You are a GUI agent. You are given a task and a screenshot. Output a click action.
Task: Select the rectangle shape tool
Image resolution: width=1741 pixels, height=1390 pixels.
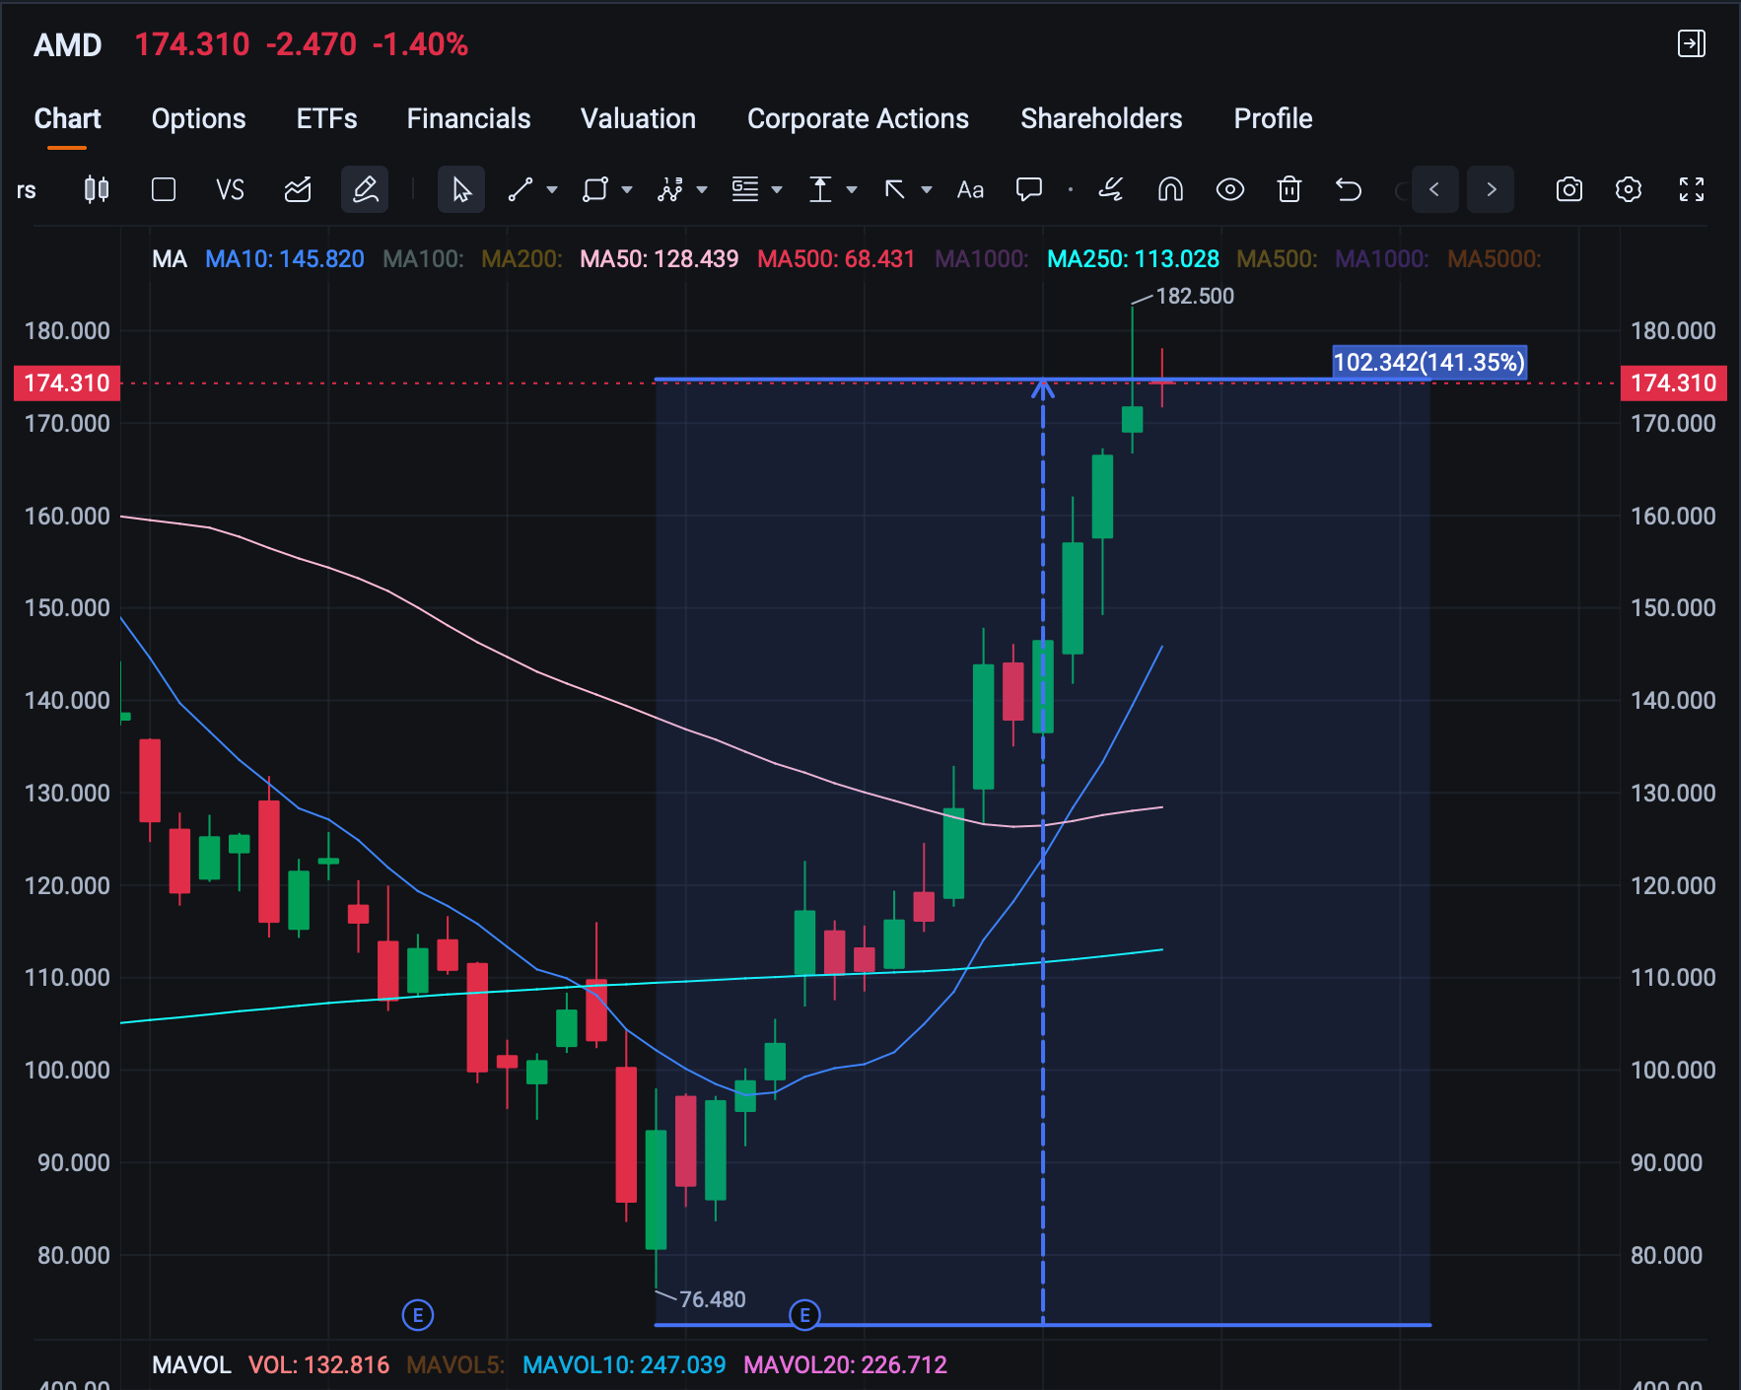tap(594, 189)
